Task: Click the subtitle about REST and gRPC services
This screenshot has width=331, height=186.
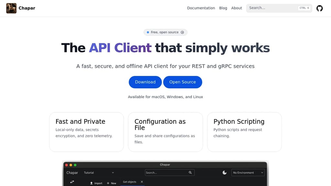Action: click(165, 66)
